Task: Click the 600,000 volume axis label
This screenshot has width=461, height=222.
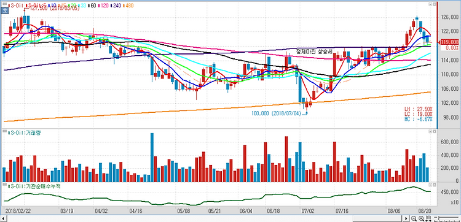Action: [x=449, y=142]
